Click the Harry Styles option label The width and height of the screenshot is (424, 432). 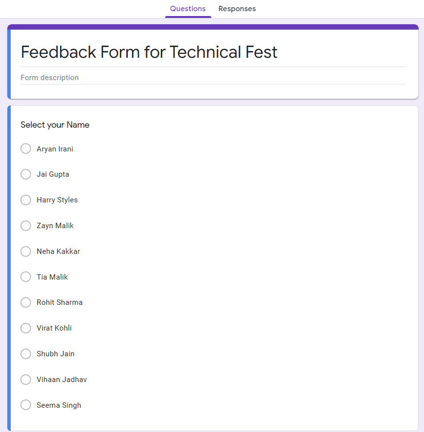(57, 200)
